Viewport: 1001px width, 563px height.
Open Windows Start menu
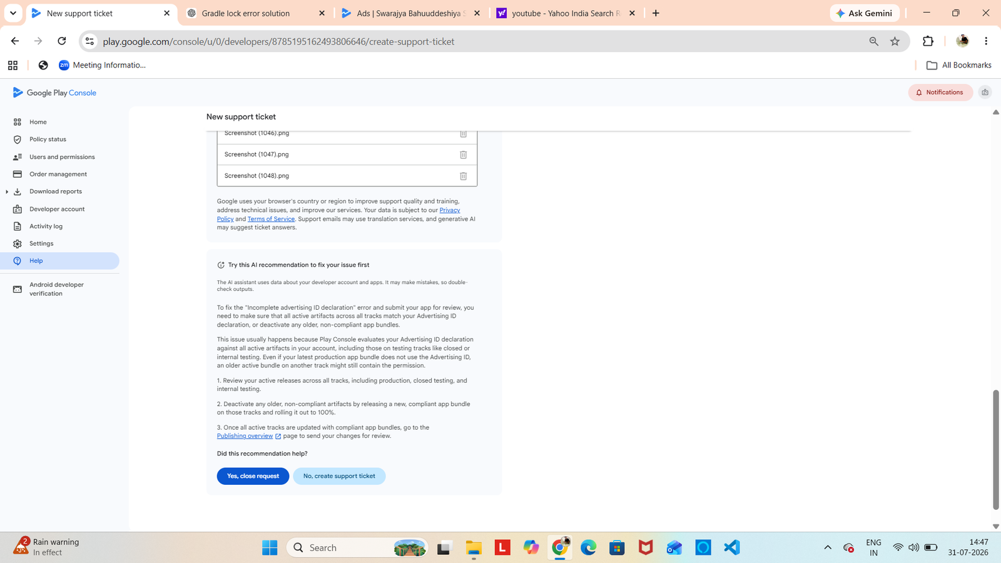coord(270,548)
